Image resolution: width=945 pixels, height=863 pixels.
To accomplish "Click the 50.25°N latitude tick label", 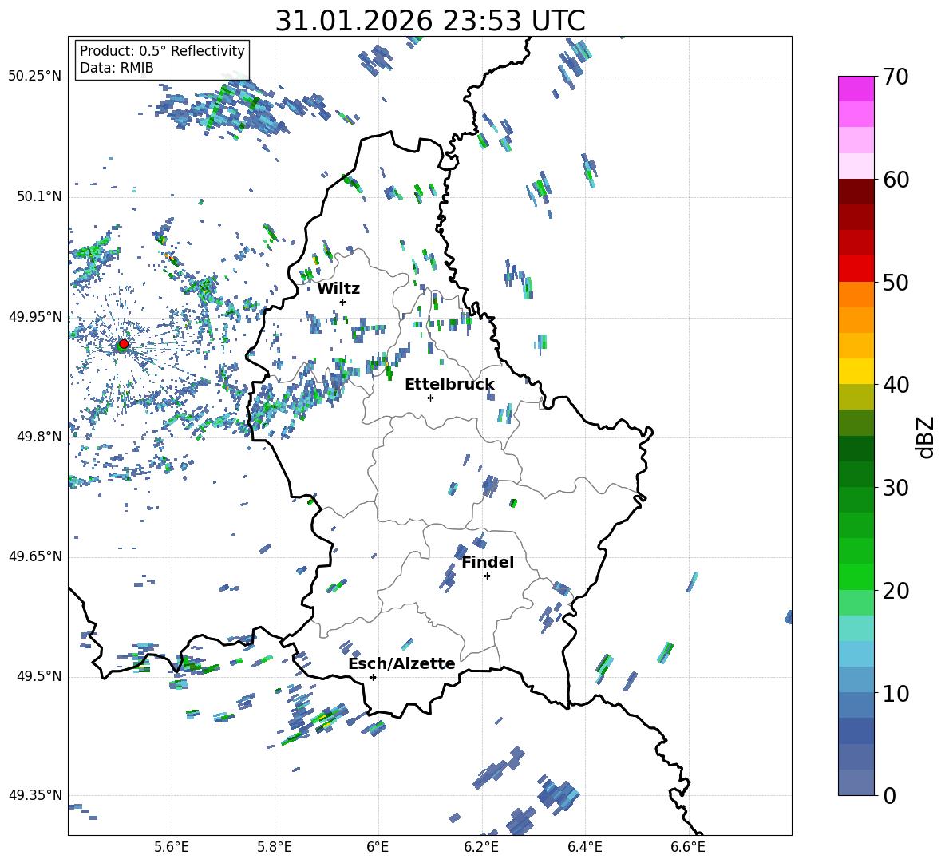I will point(35,76).
